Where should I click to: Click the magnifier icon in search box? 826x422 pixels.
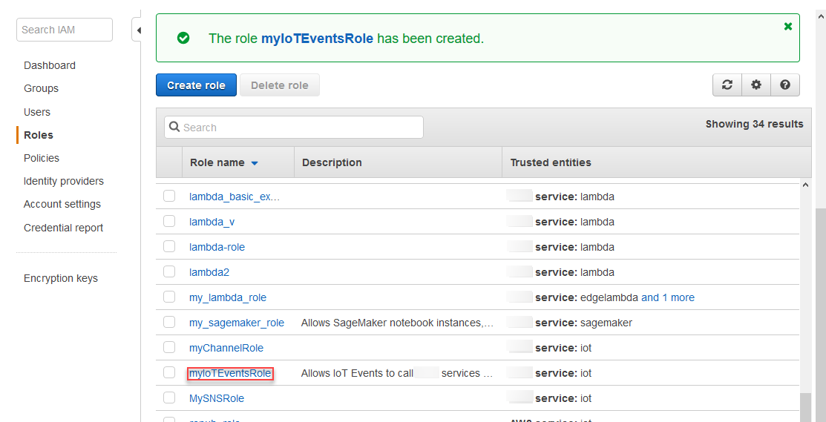click(175, 128)
